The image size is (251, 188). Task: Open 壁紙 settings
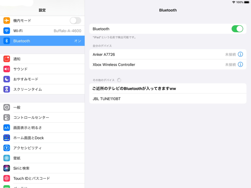[x=42, y=158]
